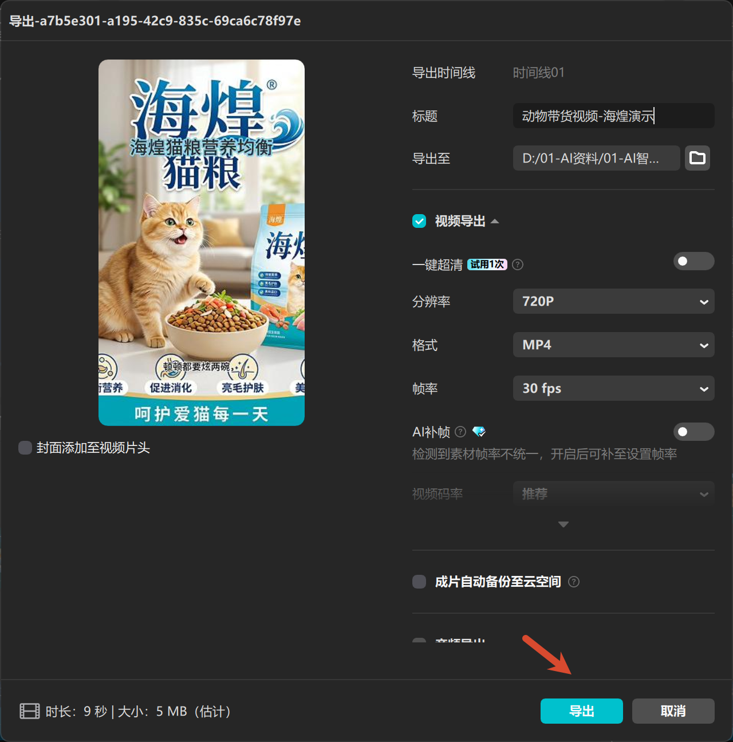733x742 pixels.
Task: Enable 成片自动备份至云空间 backup option
Action: click(x=419, y=582)
